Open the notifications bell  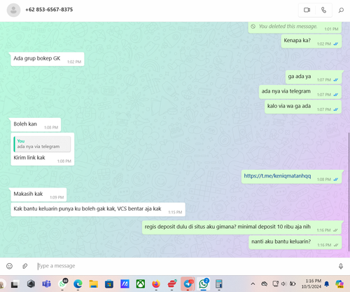(327, 284)
